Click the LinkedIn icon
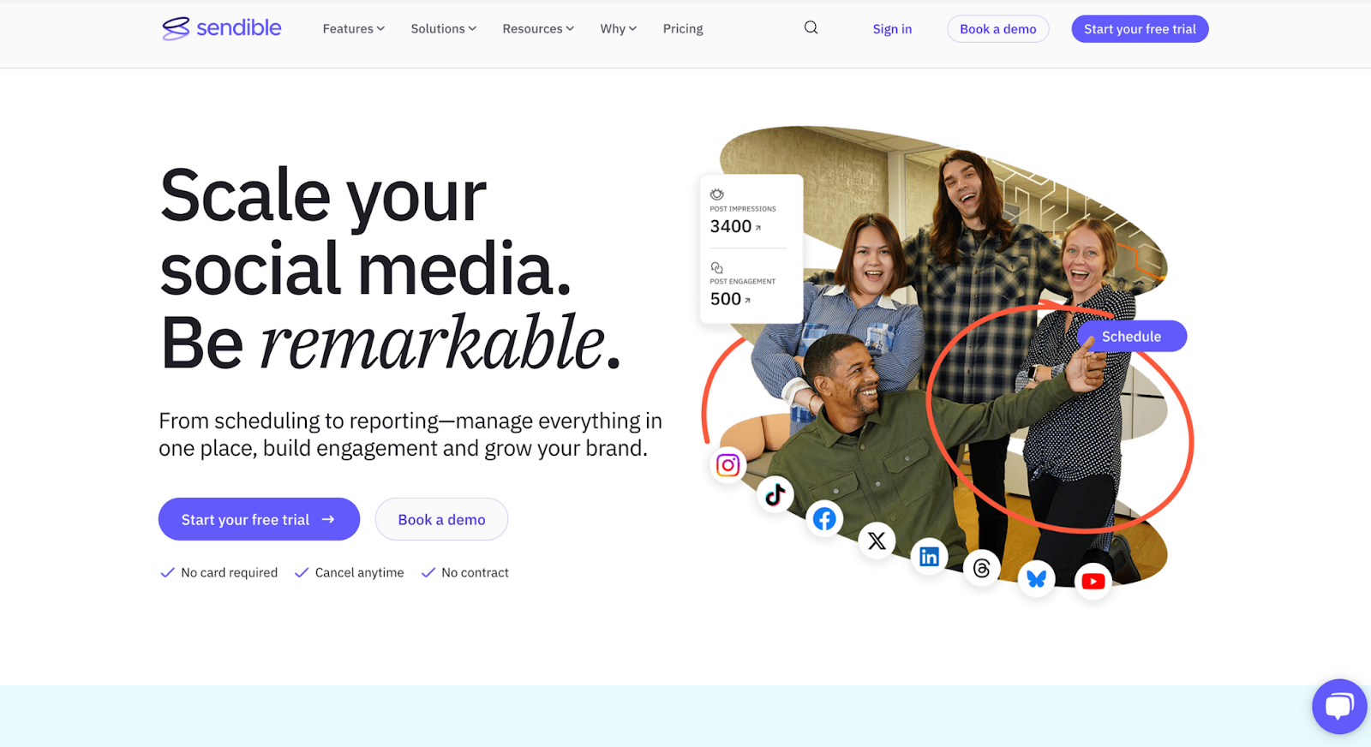The width and height of the screenshot is (1371, 747). (x=929, y=557)
